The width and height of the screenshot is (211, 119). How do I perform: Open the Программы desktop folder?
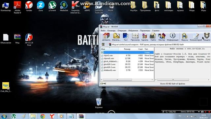[145, 6]
